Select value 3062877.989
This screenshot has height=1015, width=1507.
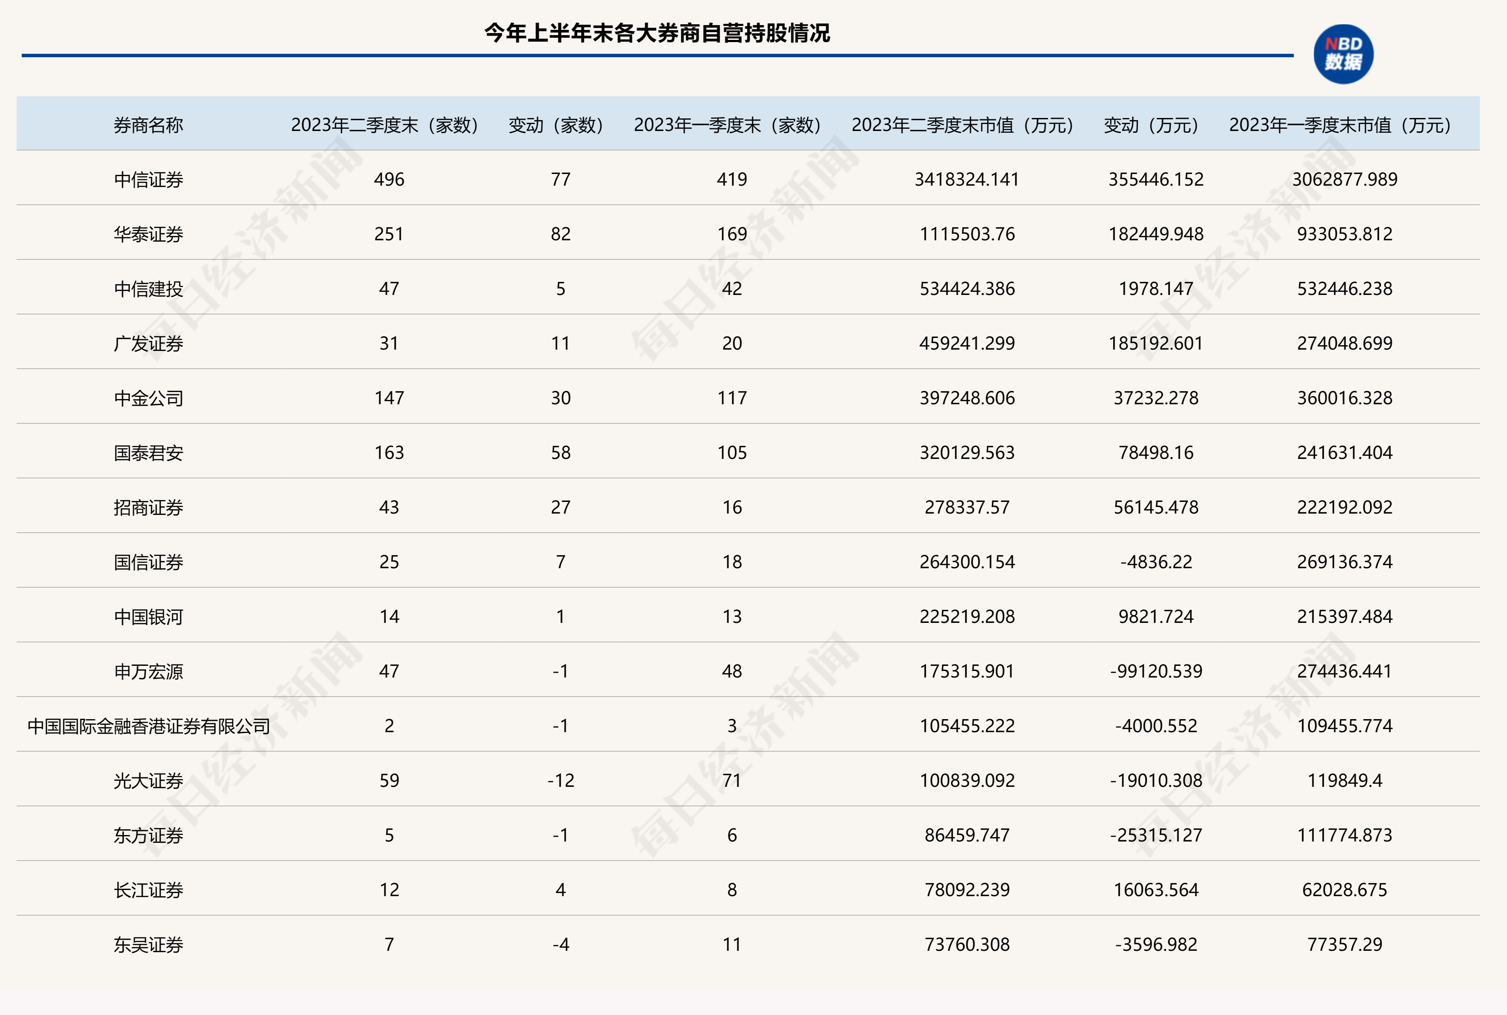(1344, 179)
